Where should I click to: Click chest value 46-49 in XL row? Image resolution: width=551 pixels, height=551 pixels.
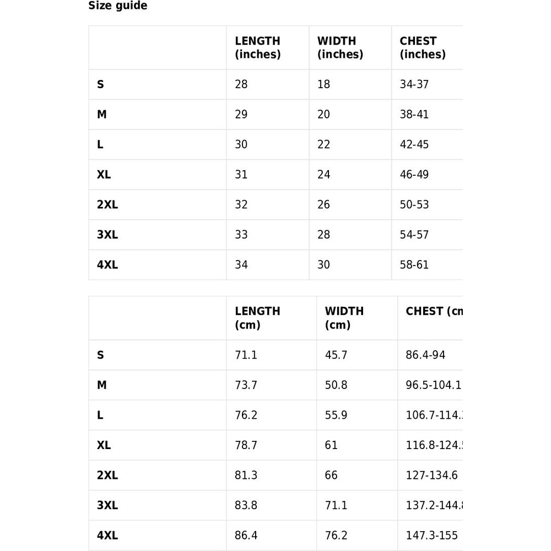pyautogui.click(x=414, y=175)
